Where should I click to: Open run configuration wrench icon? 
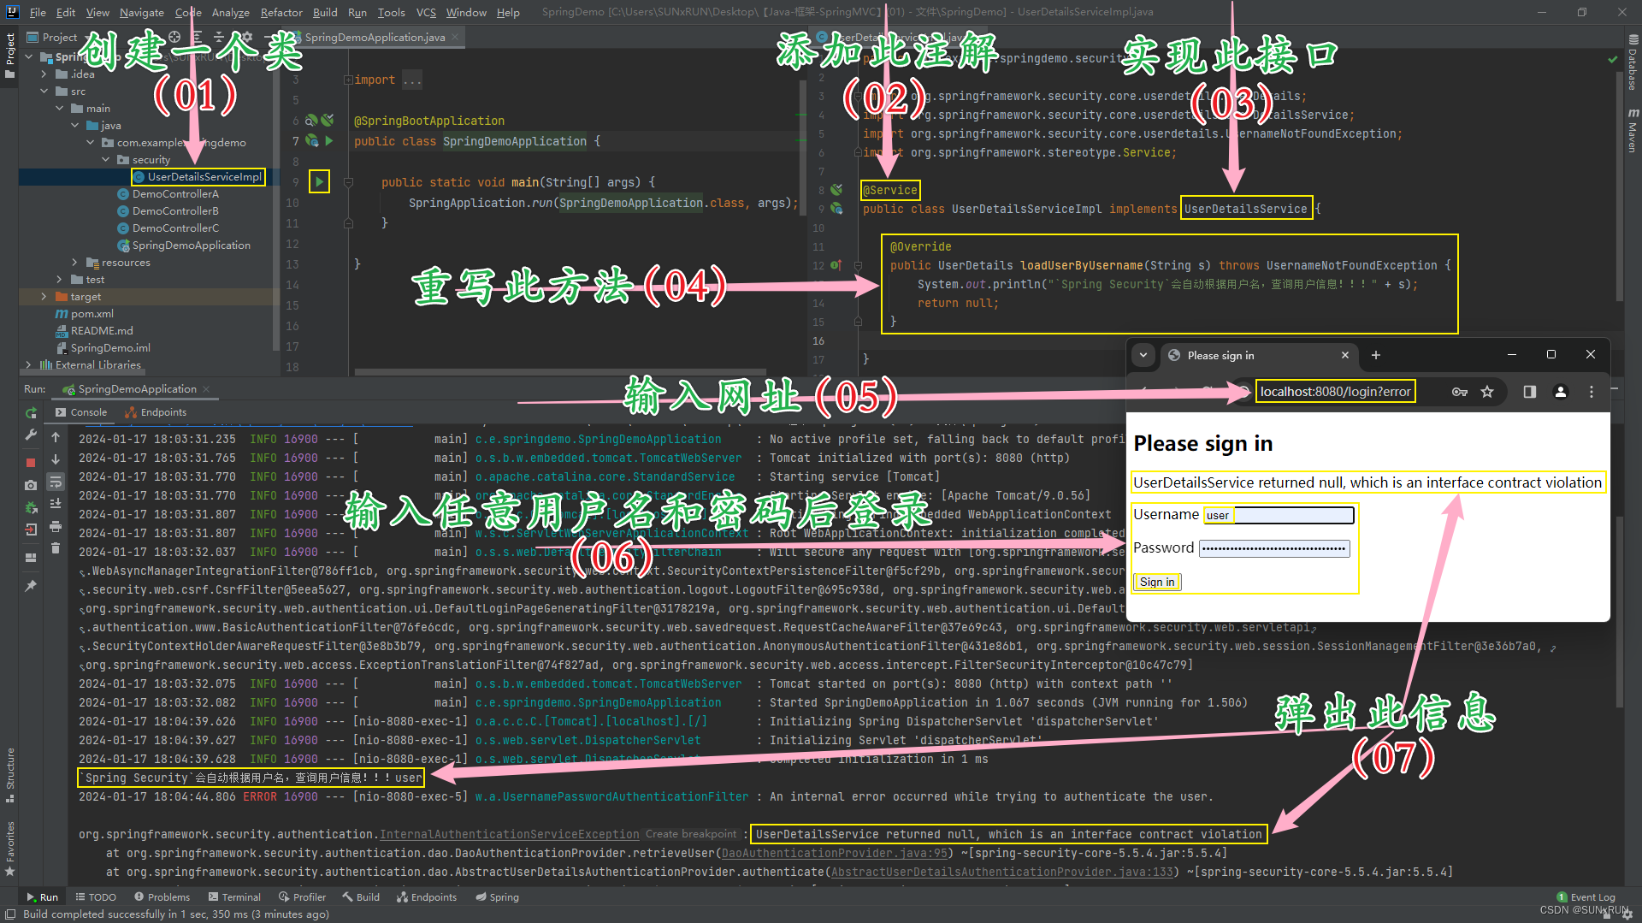31,435
